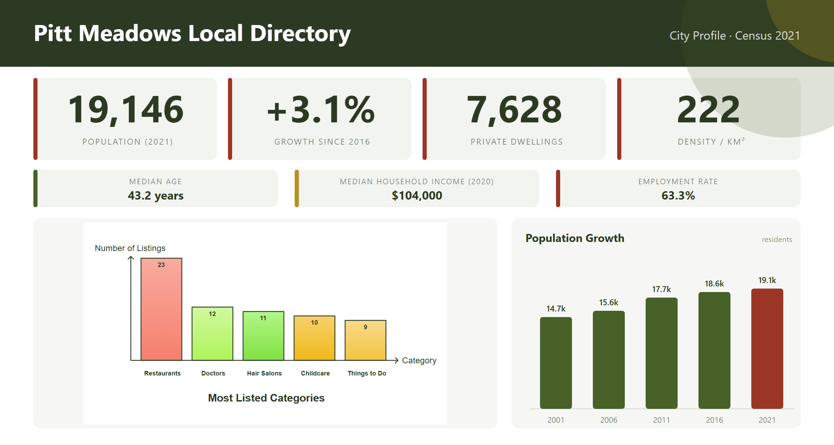Select the 19,146 population figure
834x445 pixels.
pos(126,110)
